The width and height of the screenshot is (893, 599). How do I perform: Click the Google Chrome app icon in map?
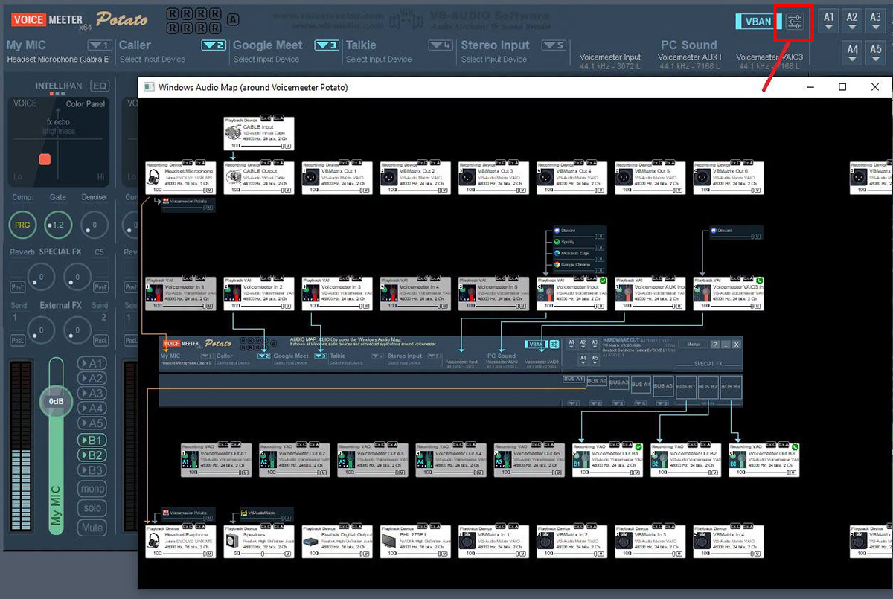(x=557, y=264)
